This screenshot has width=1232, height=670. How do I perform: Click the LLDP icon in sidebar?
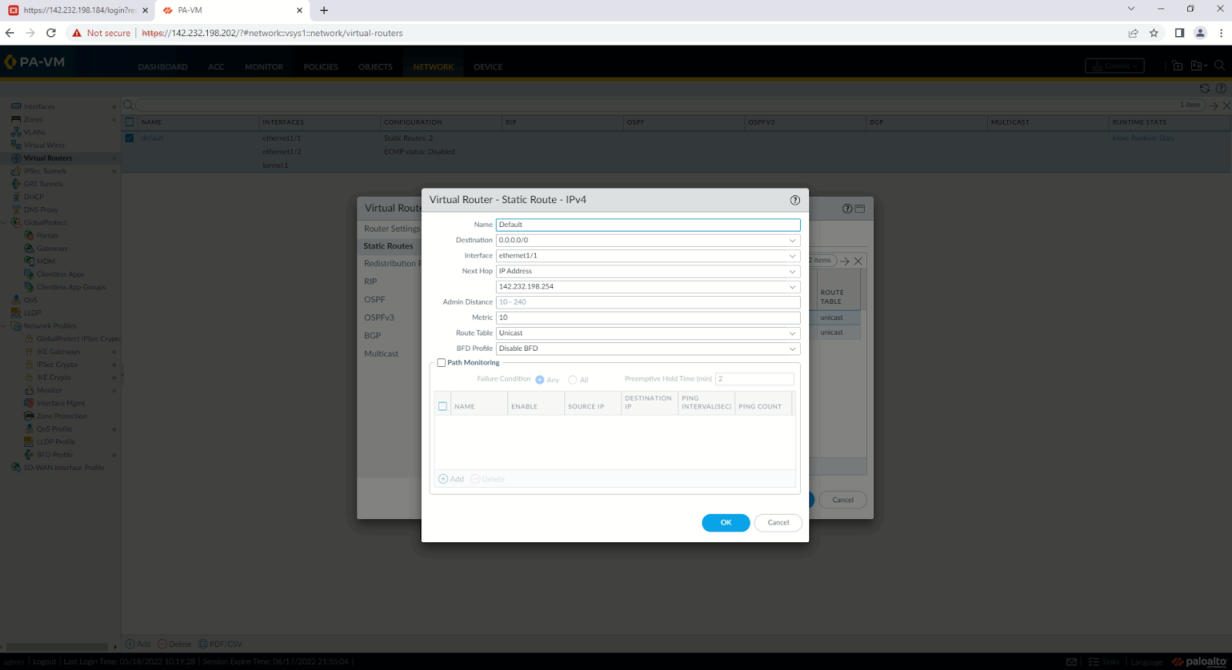coord(16,313)
